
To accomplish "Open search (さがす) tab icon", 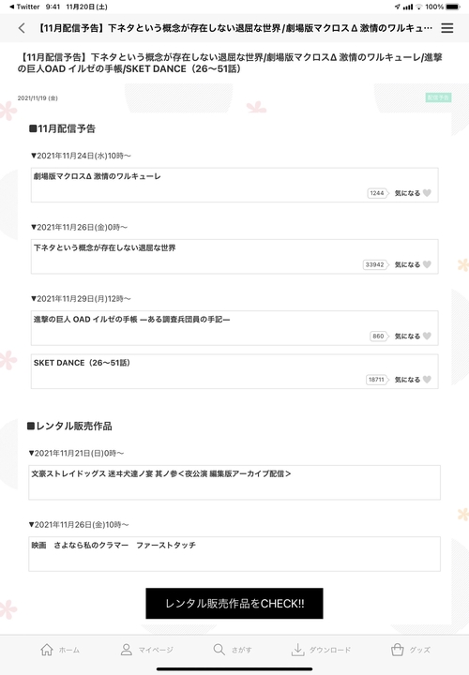I will click(x=219, y=649).
